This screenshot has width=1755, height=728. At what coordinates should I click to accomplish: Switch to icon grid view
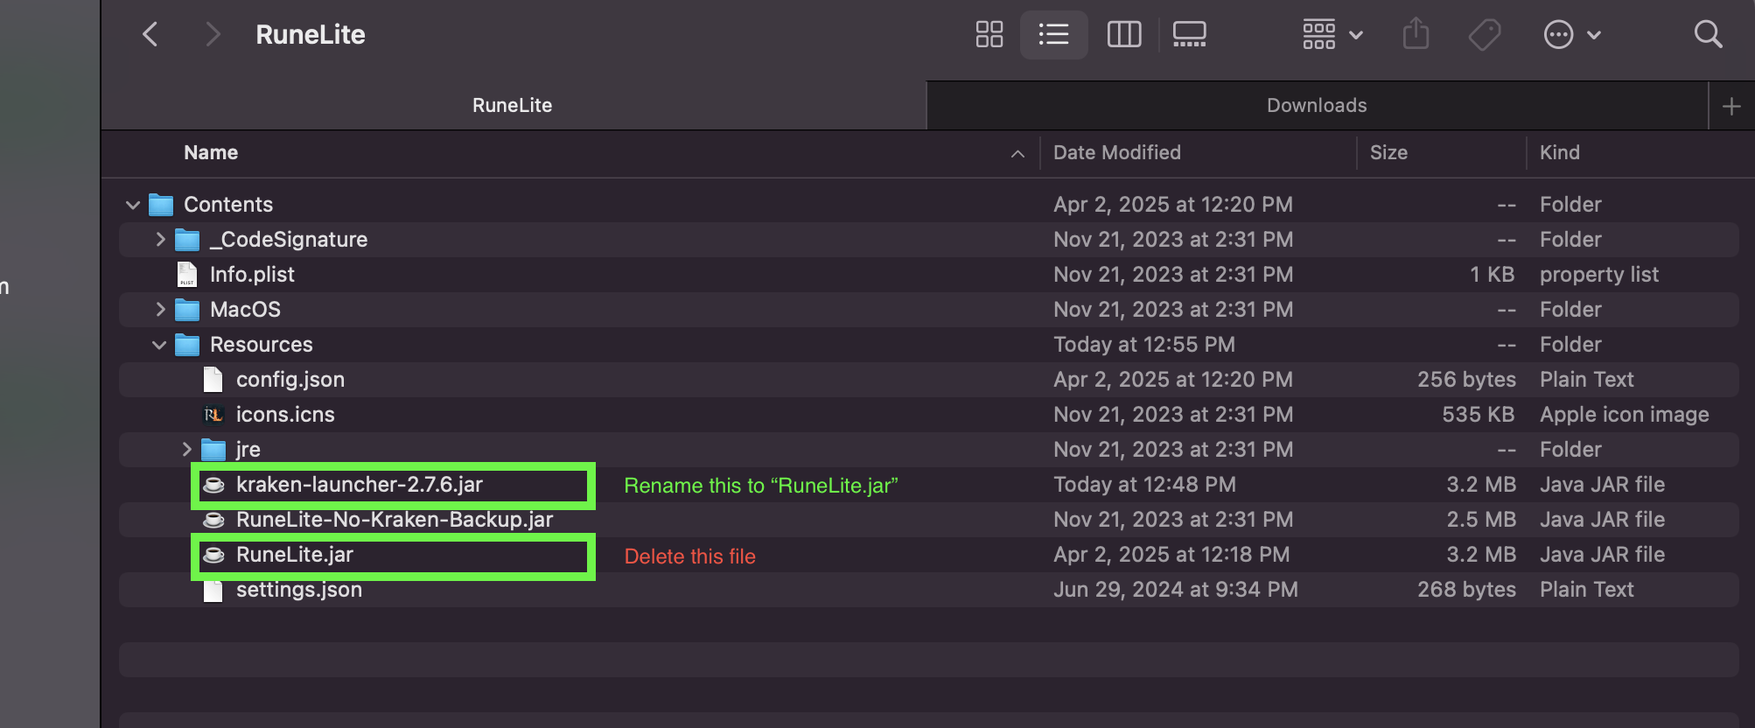click(989, 35)
